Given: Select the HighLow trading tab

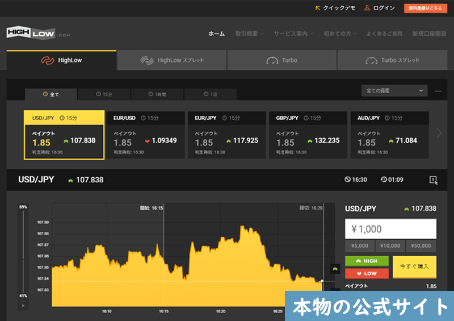Looking at the screenshot, I should [x=61, y=60].
